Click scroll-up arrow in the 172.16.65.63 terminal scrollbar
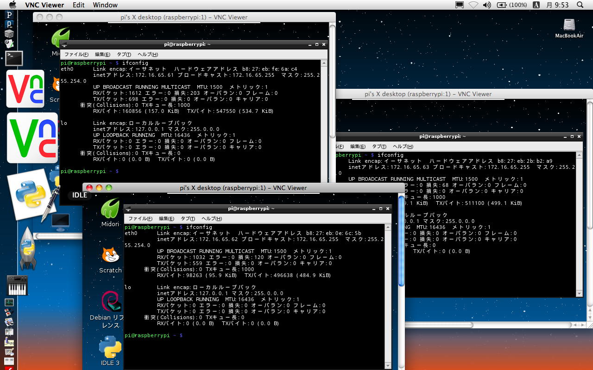593x370 pixels. coord(579,155)
